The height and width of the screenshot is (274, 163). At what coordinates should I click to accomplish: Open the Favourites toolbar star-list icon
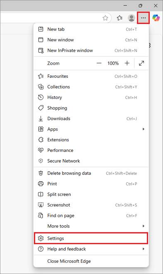120,18
